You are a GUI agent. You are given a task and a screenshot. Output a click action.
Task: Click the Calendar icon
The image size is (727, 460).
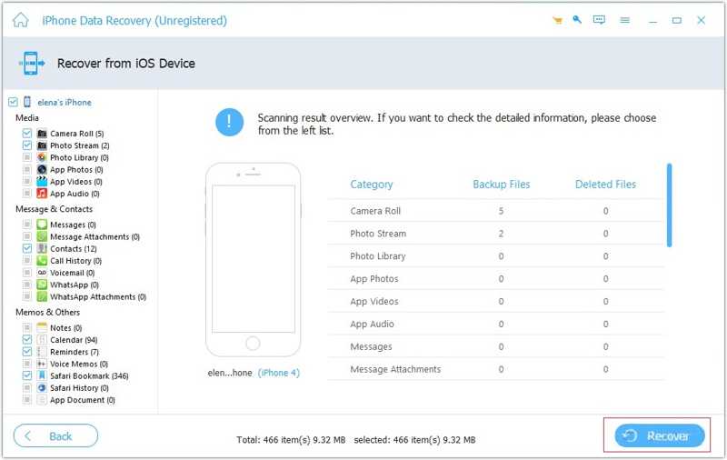tap(42, 340)
